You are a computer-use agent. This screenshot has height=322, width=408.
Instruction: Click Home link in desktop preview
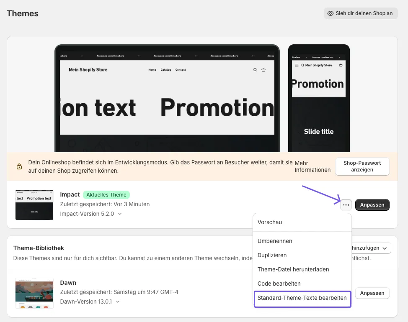tap(152, 69)
